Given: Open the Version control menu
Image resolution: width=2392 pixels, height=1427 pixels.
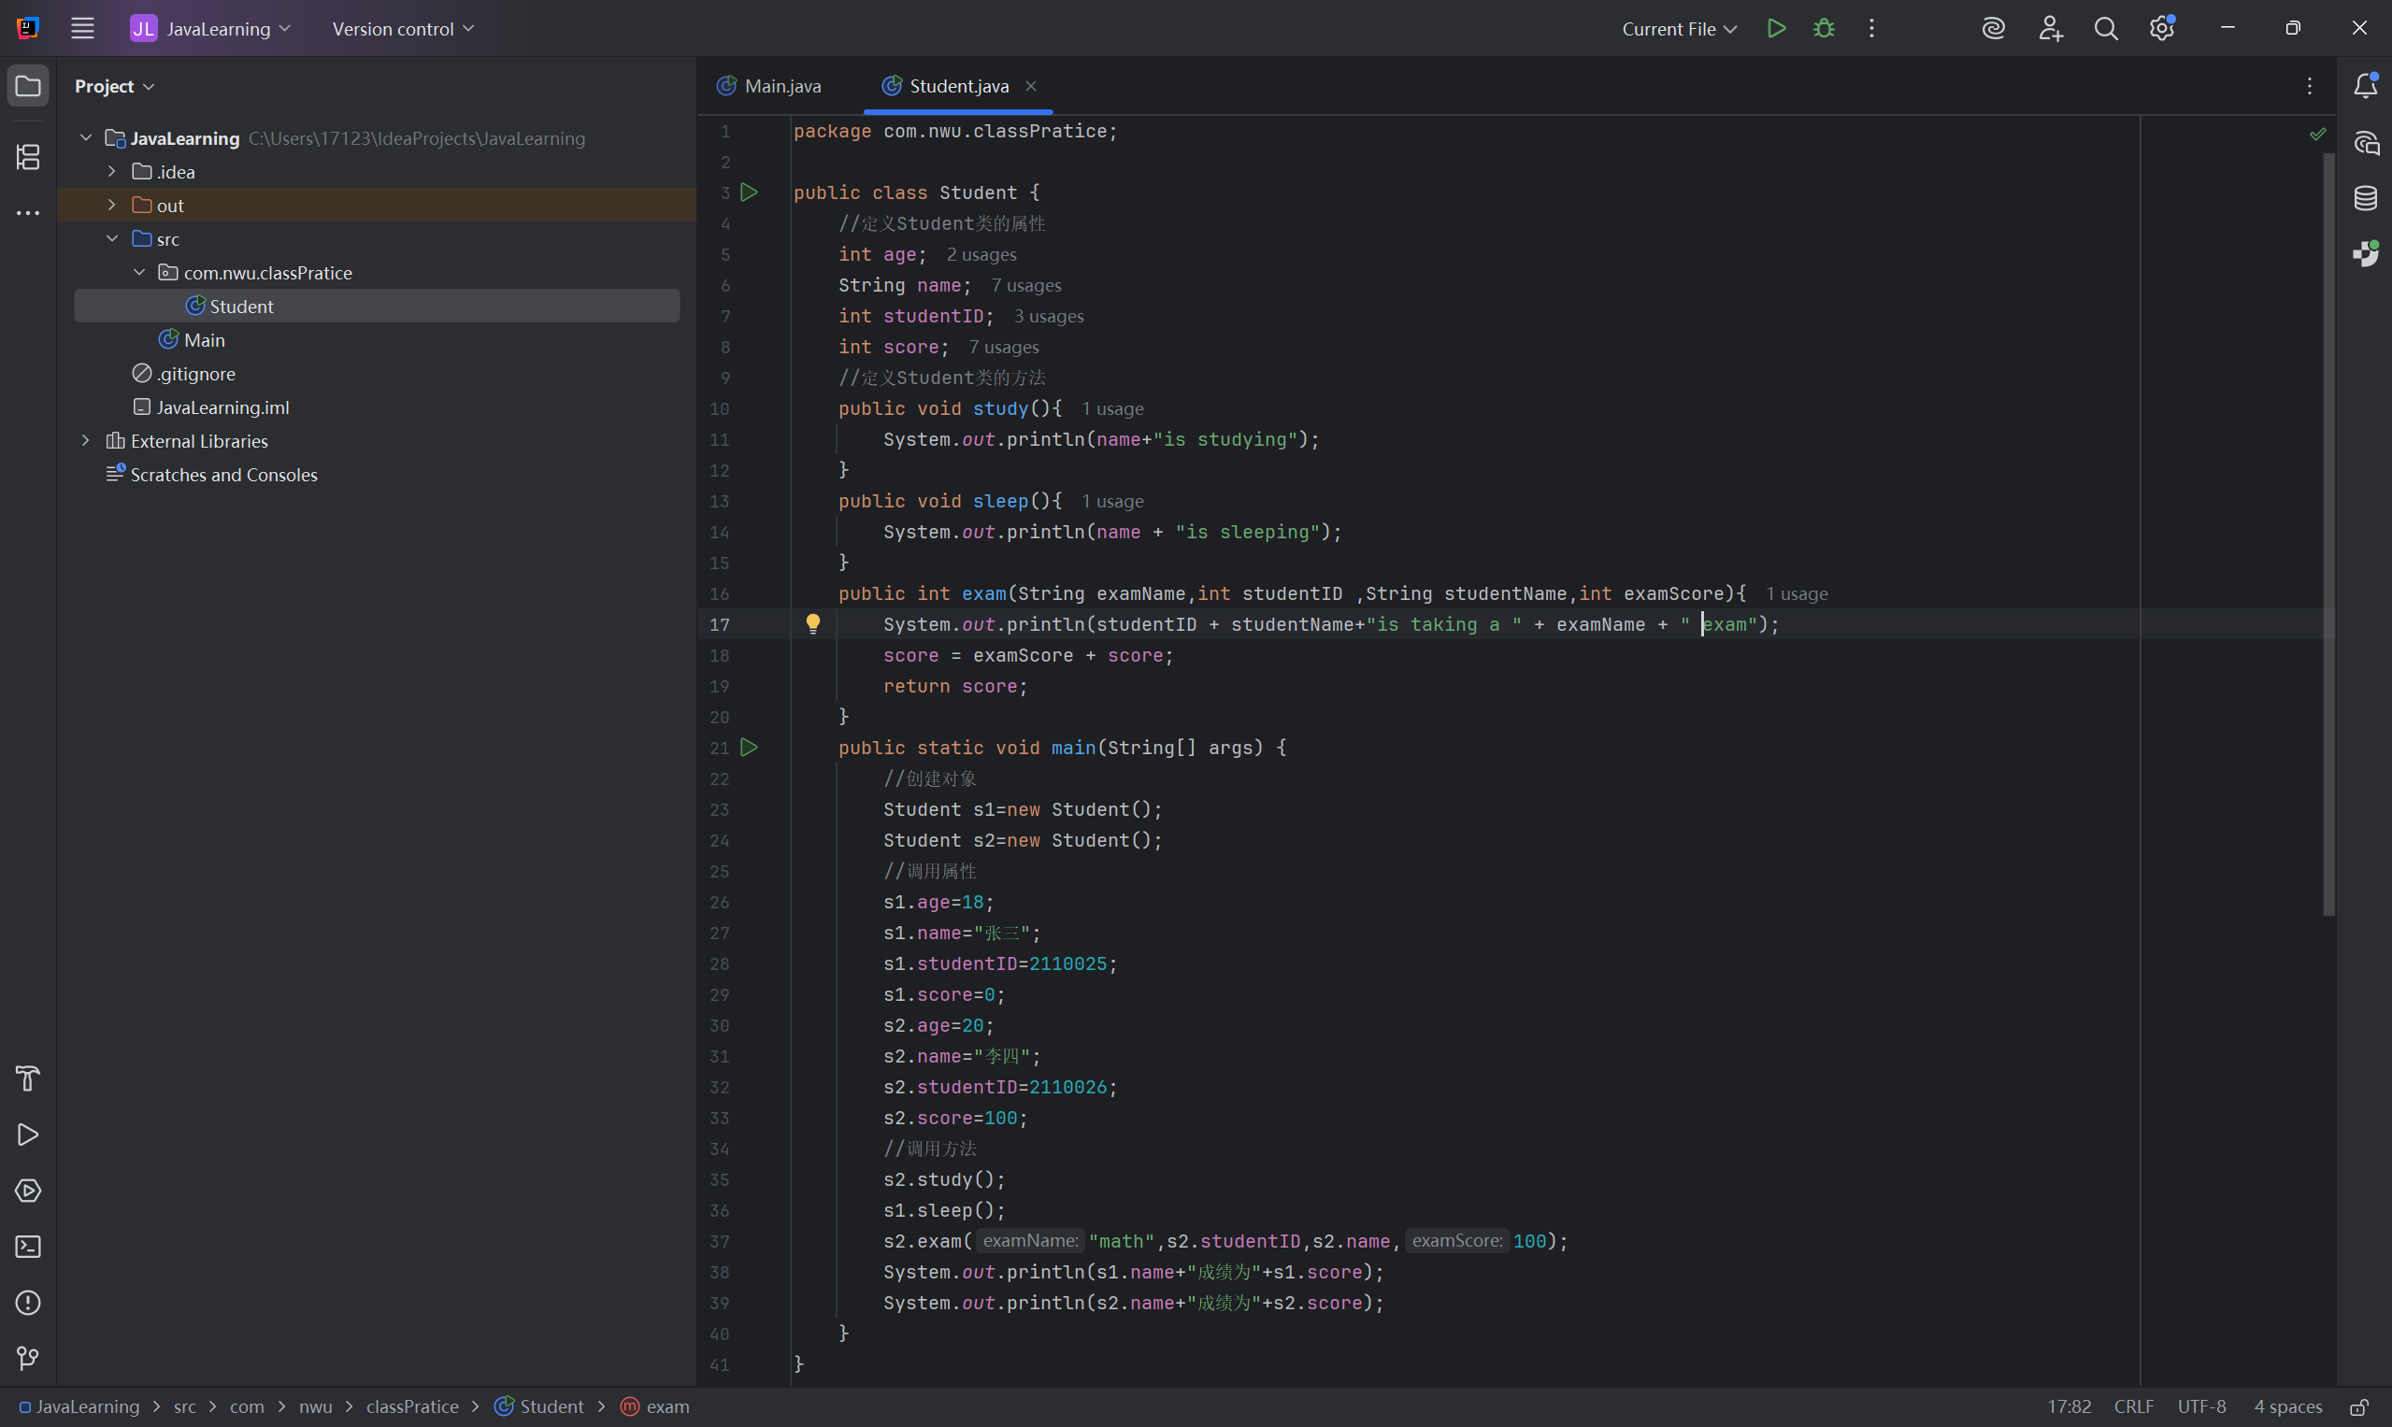Looking at the screenshot, I should tap(402, 29).
